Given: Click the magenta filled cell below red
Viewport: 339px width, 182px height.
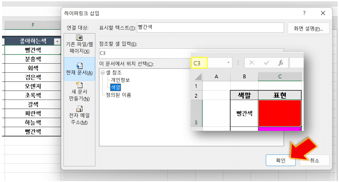Looking at the screenshot, I should click(x=280, y=129).
